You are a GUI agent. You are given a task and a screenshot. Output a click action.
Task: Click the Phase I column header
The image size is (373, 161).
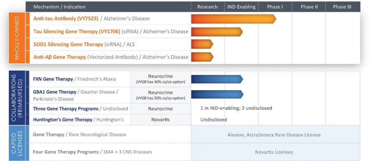pyautogui.click(x=275, y=7)
